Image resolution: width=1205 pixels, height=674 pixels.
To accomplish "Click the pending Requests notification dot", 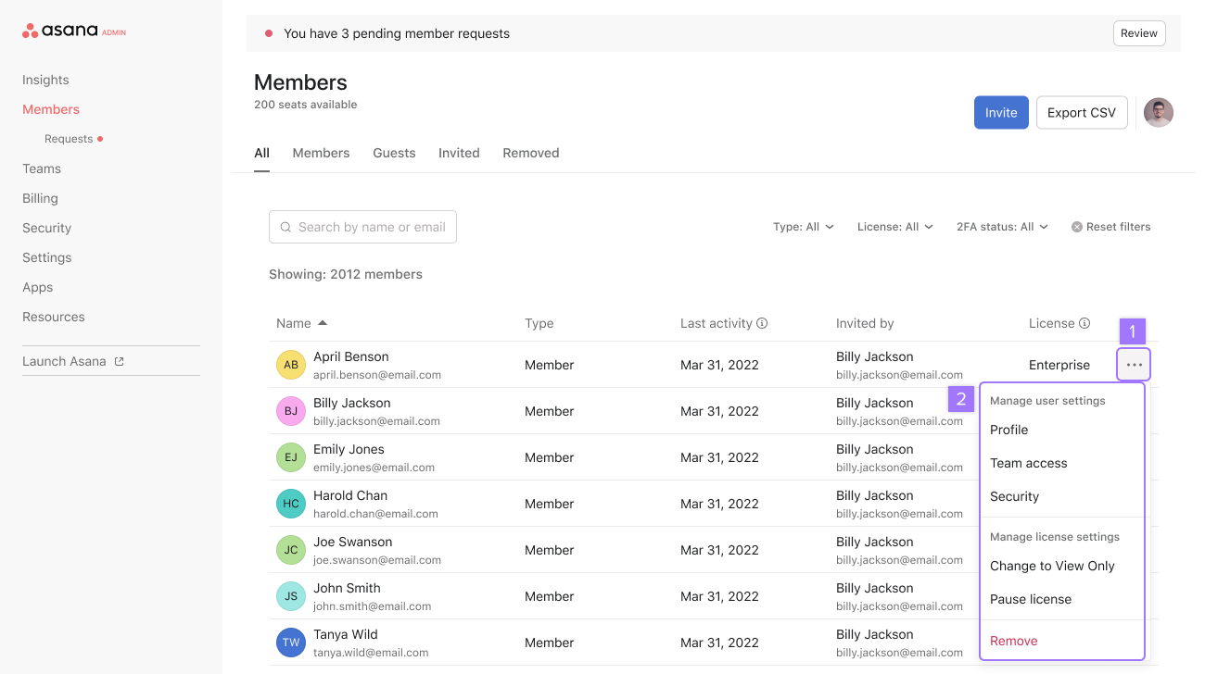I will [99, 138].
